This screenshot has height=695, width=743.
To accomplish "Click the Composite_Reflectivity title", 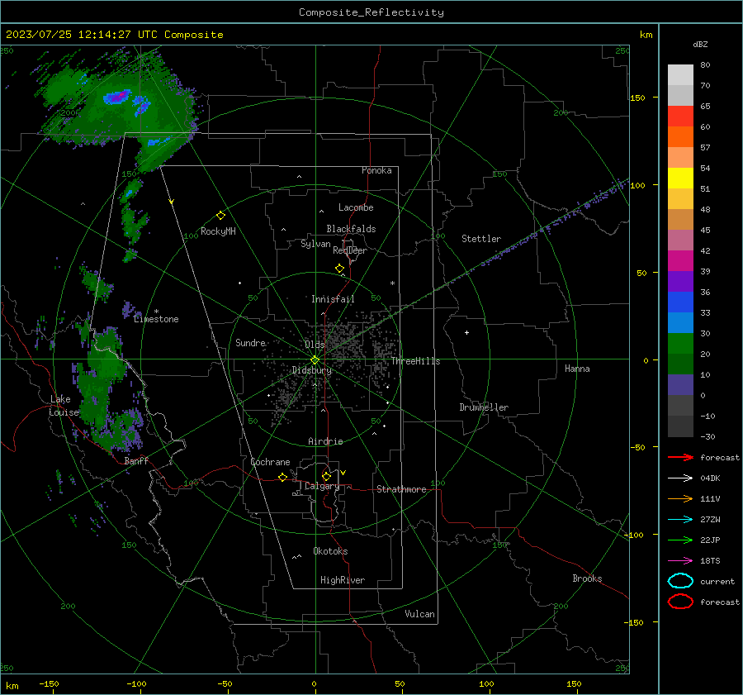I will coord(371,12).
